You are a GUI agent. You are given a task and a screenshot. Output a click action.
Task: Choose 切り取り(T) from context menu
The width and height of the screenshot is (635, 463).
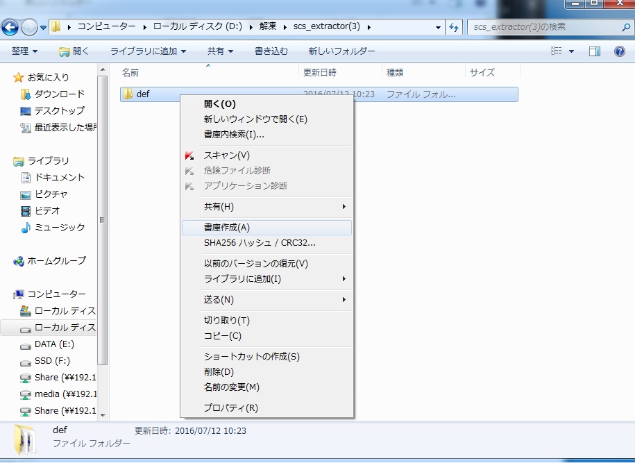click(267, 321)
